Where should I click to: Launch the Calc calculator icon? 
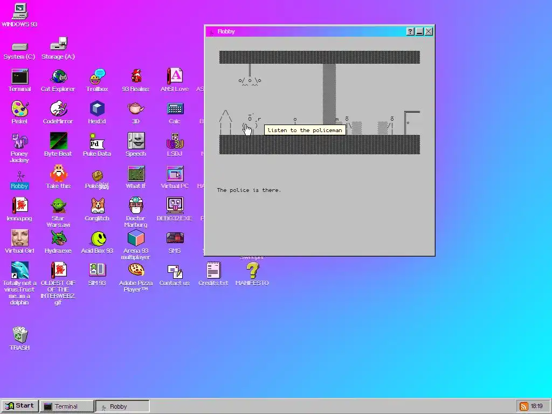tap(174, 113)
